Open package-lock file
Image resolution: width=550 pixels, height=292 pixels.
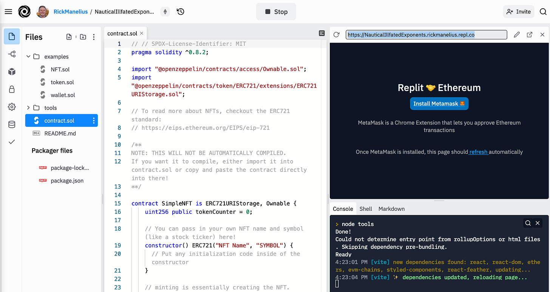click(70, 168)
